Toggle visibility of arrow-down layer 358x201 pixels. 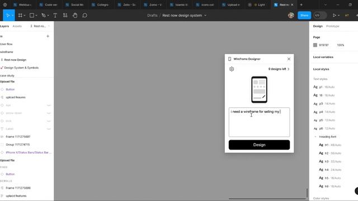tap(49, 113)
